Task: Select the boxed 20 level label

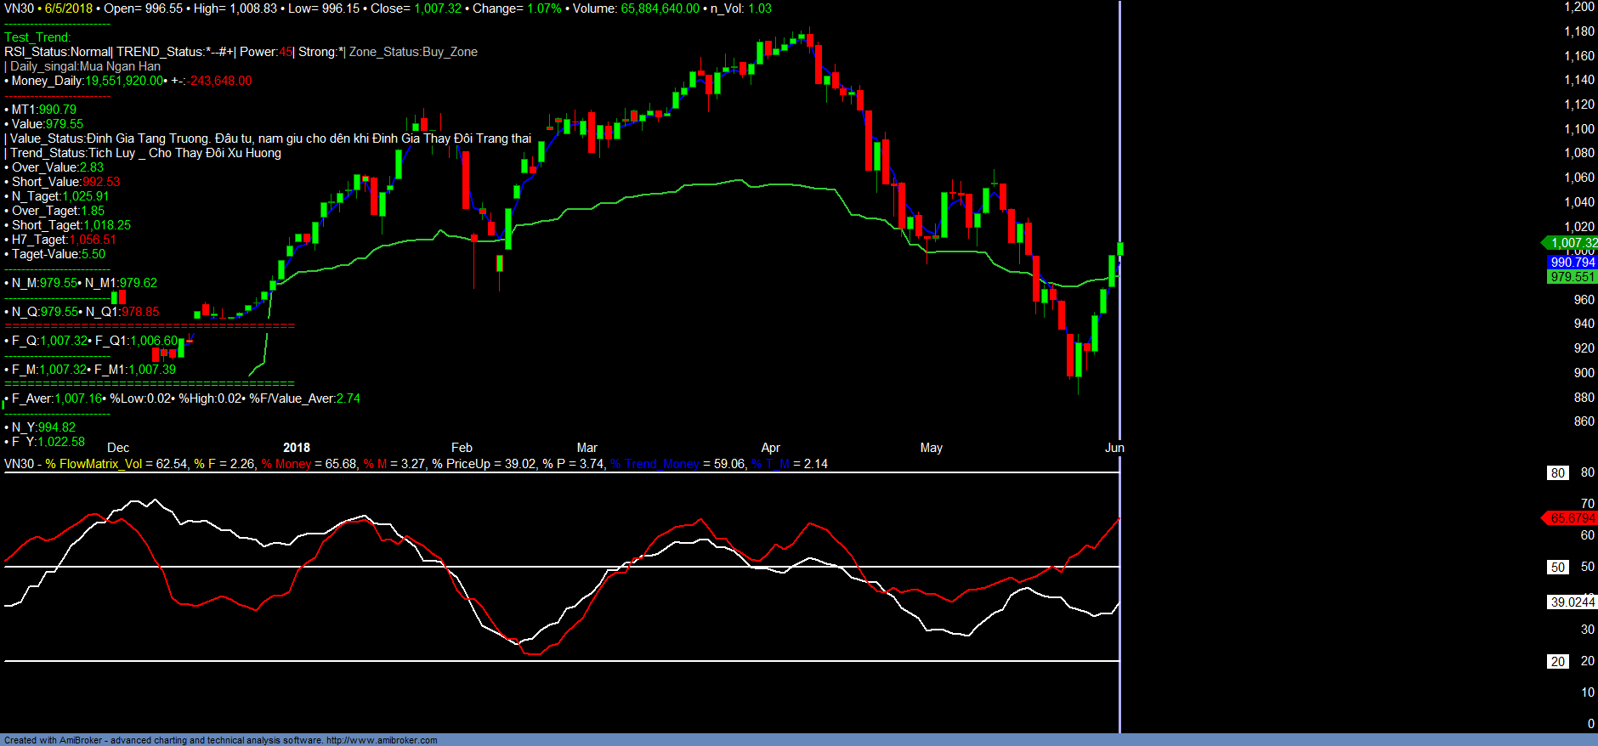Action: point(1557,662)
